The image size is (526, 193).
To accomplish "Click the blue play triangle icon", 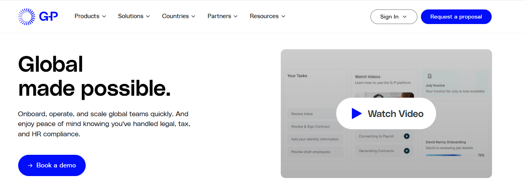I will click(357, 113).
